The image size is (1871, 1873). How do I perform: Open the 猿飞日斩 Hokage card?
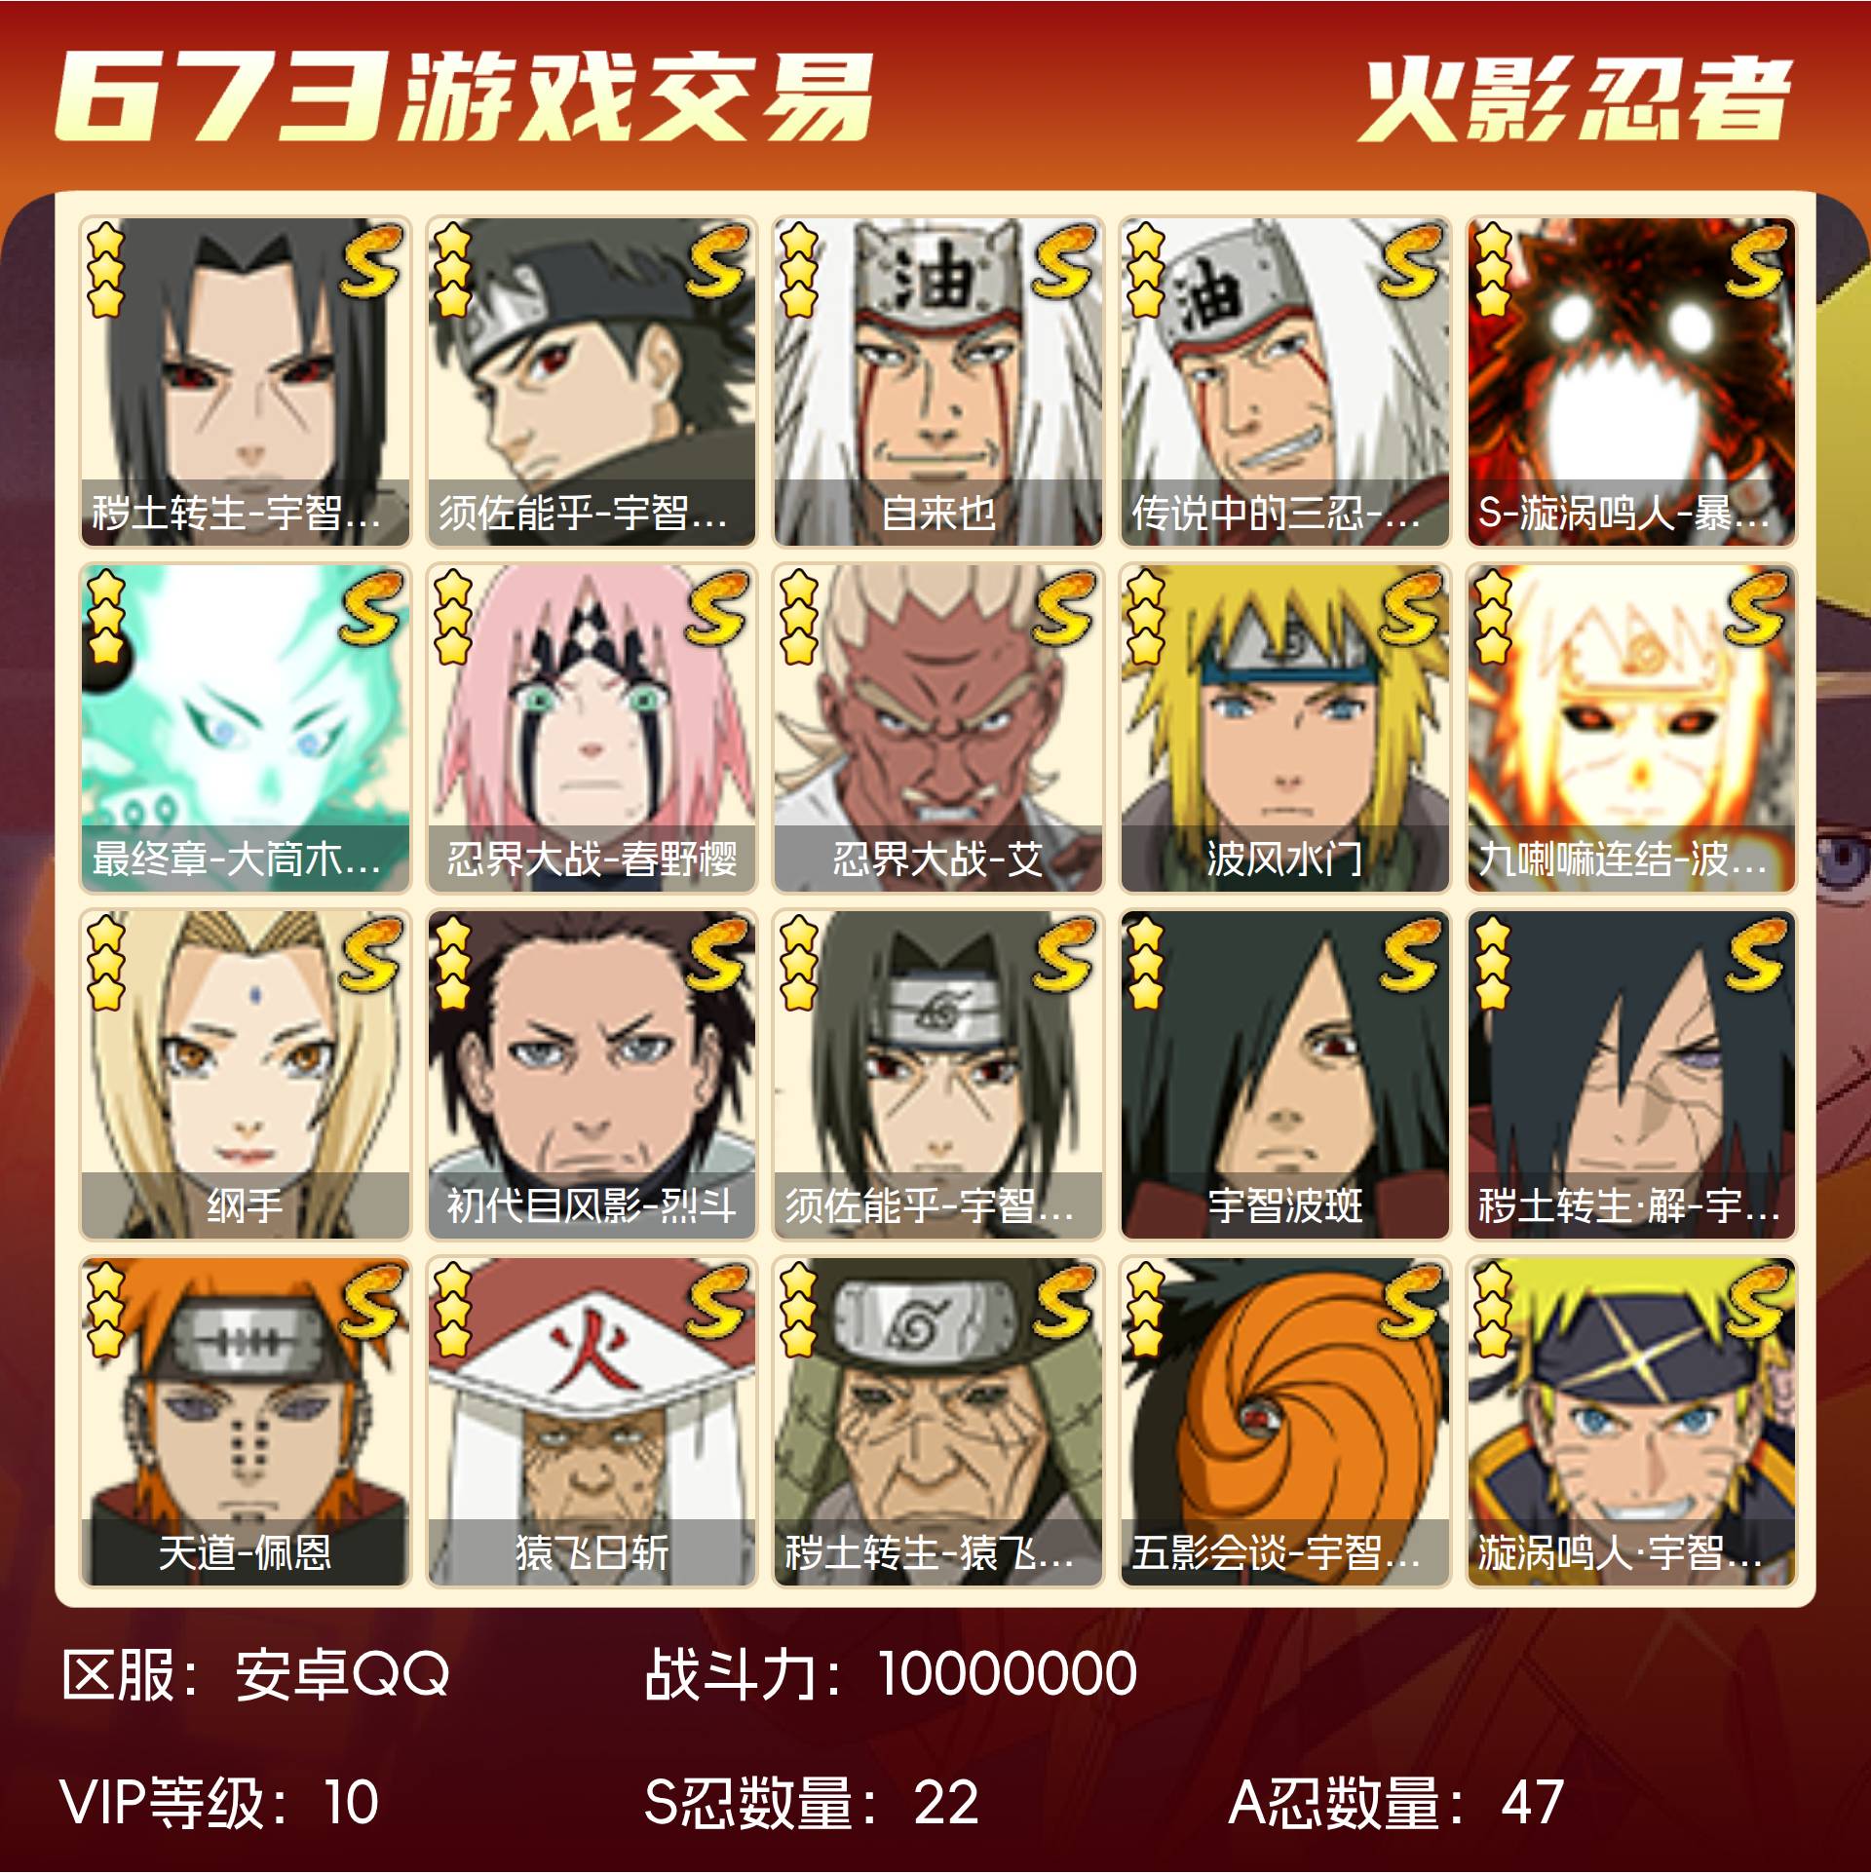coord(592,1422)
